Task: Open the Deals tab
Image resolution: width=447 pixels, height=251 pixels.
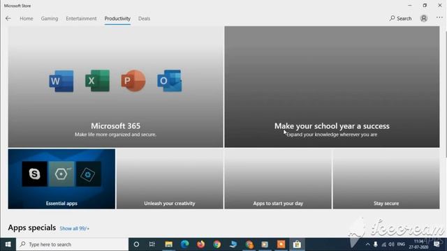Action: click(145, 19)
